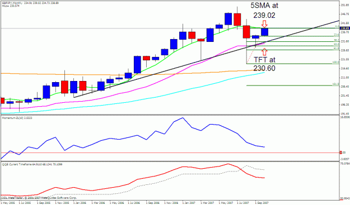Click the QQE Current Timeframe label
350x205 pixels.
(32, 164)
